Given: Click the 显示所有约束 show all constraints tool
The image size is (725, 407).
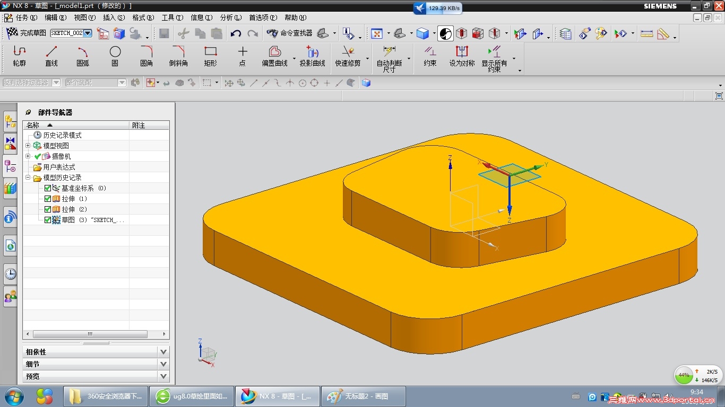Looking at the screenshot, I should pyautogui.click(x=494, y=59).
